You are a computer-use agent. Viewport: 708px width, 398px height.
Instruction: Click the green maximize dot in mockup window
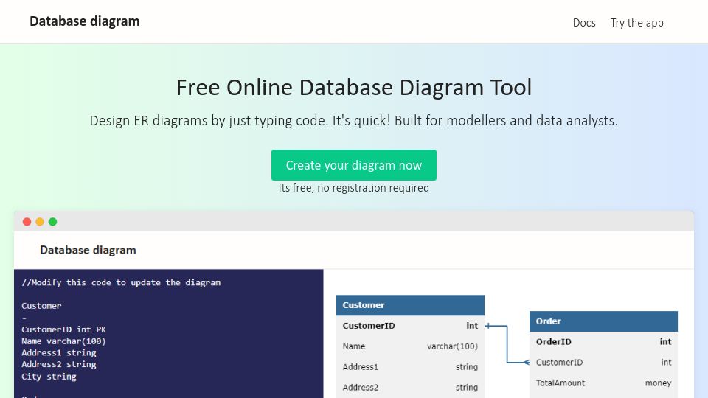tap(53, 222)
